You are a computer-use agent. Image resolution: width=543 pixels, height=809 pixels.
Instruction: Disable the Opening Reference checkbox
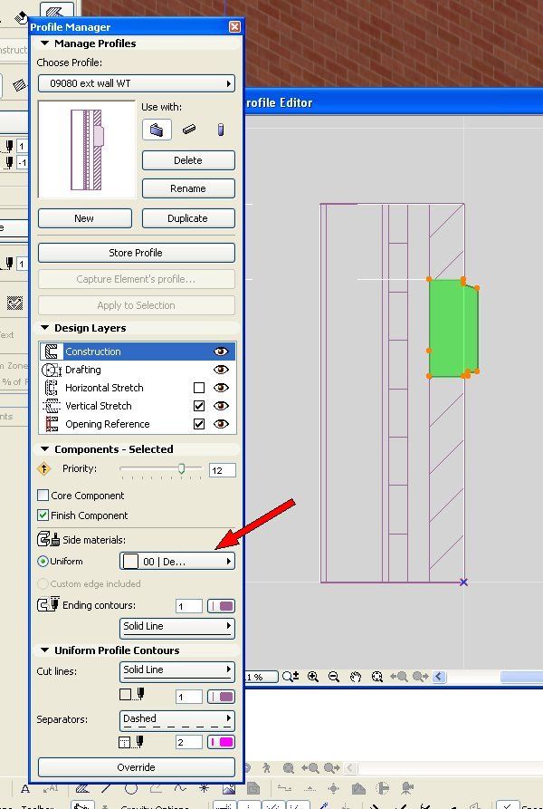(x=199, y=424)
